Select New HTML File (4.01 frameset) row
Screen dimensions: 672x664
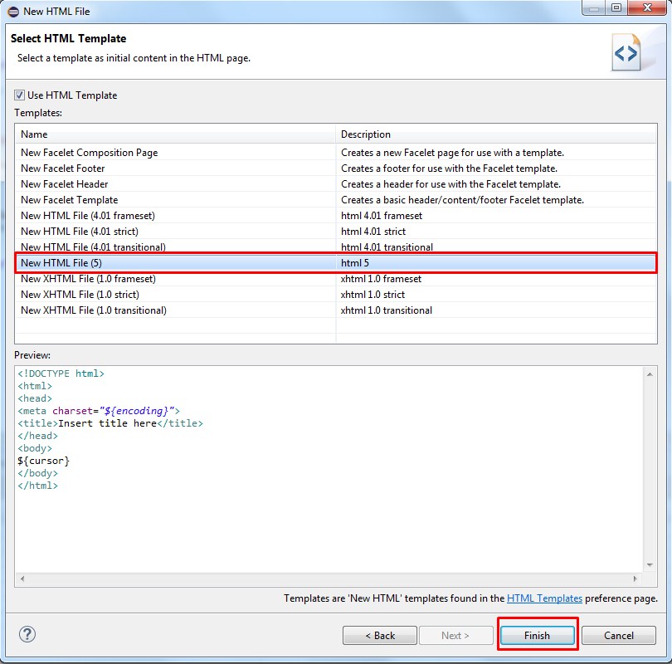point(336,216)
